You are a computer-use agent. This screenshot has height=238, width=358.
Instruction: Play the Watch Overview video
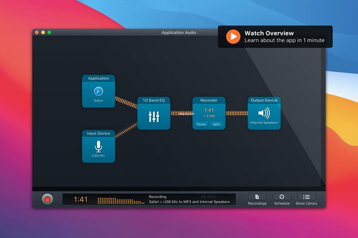233,36
